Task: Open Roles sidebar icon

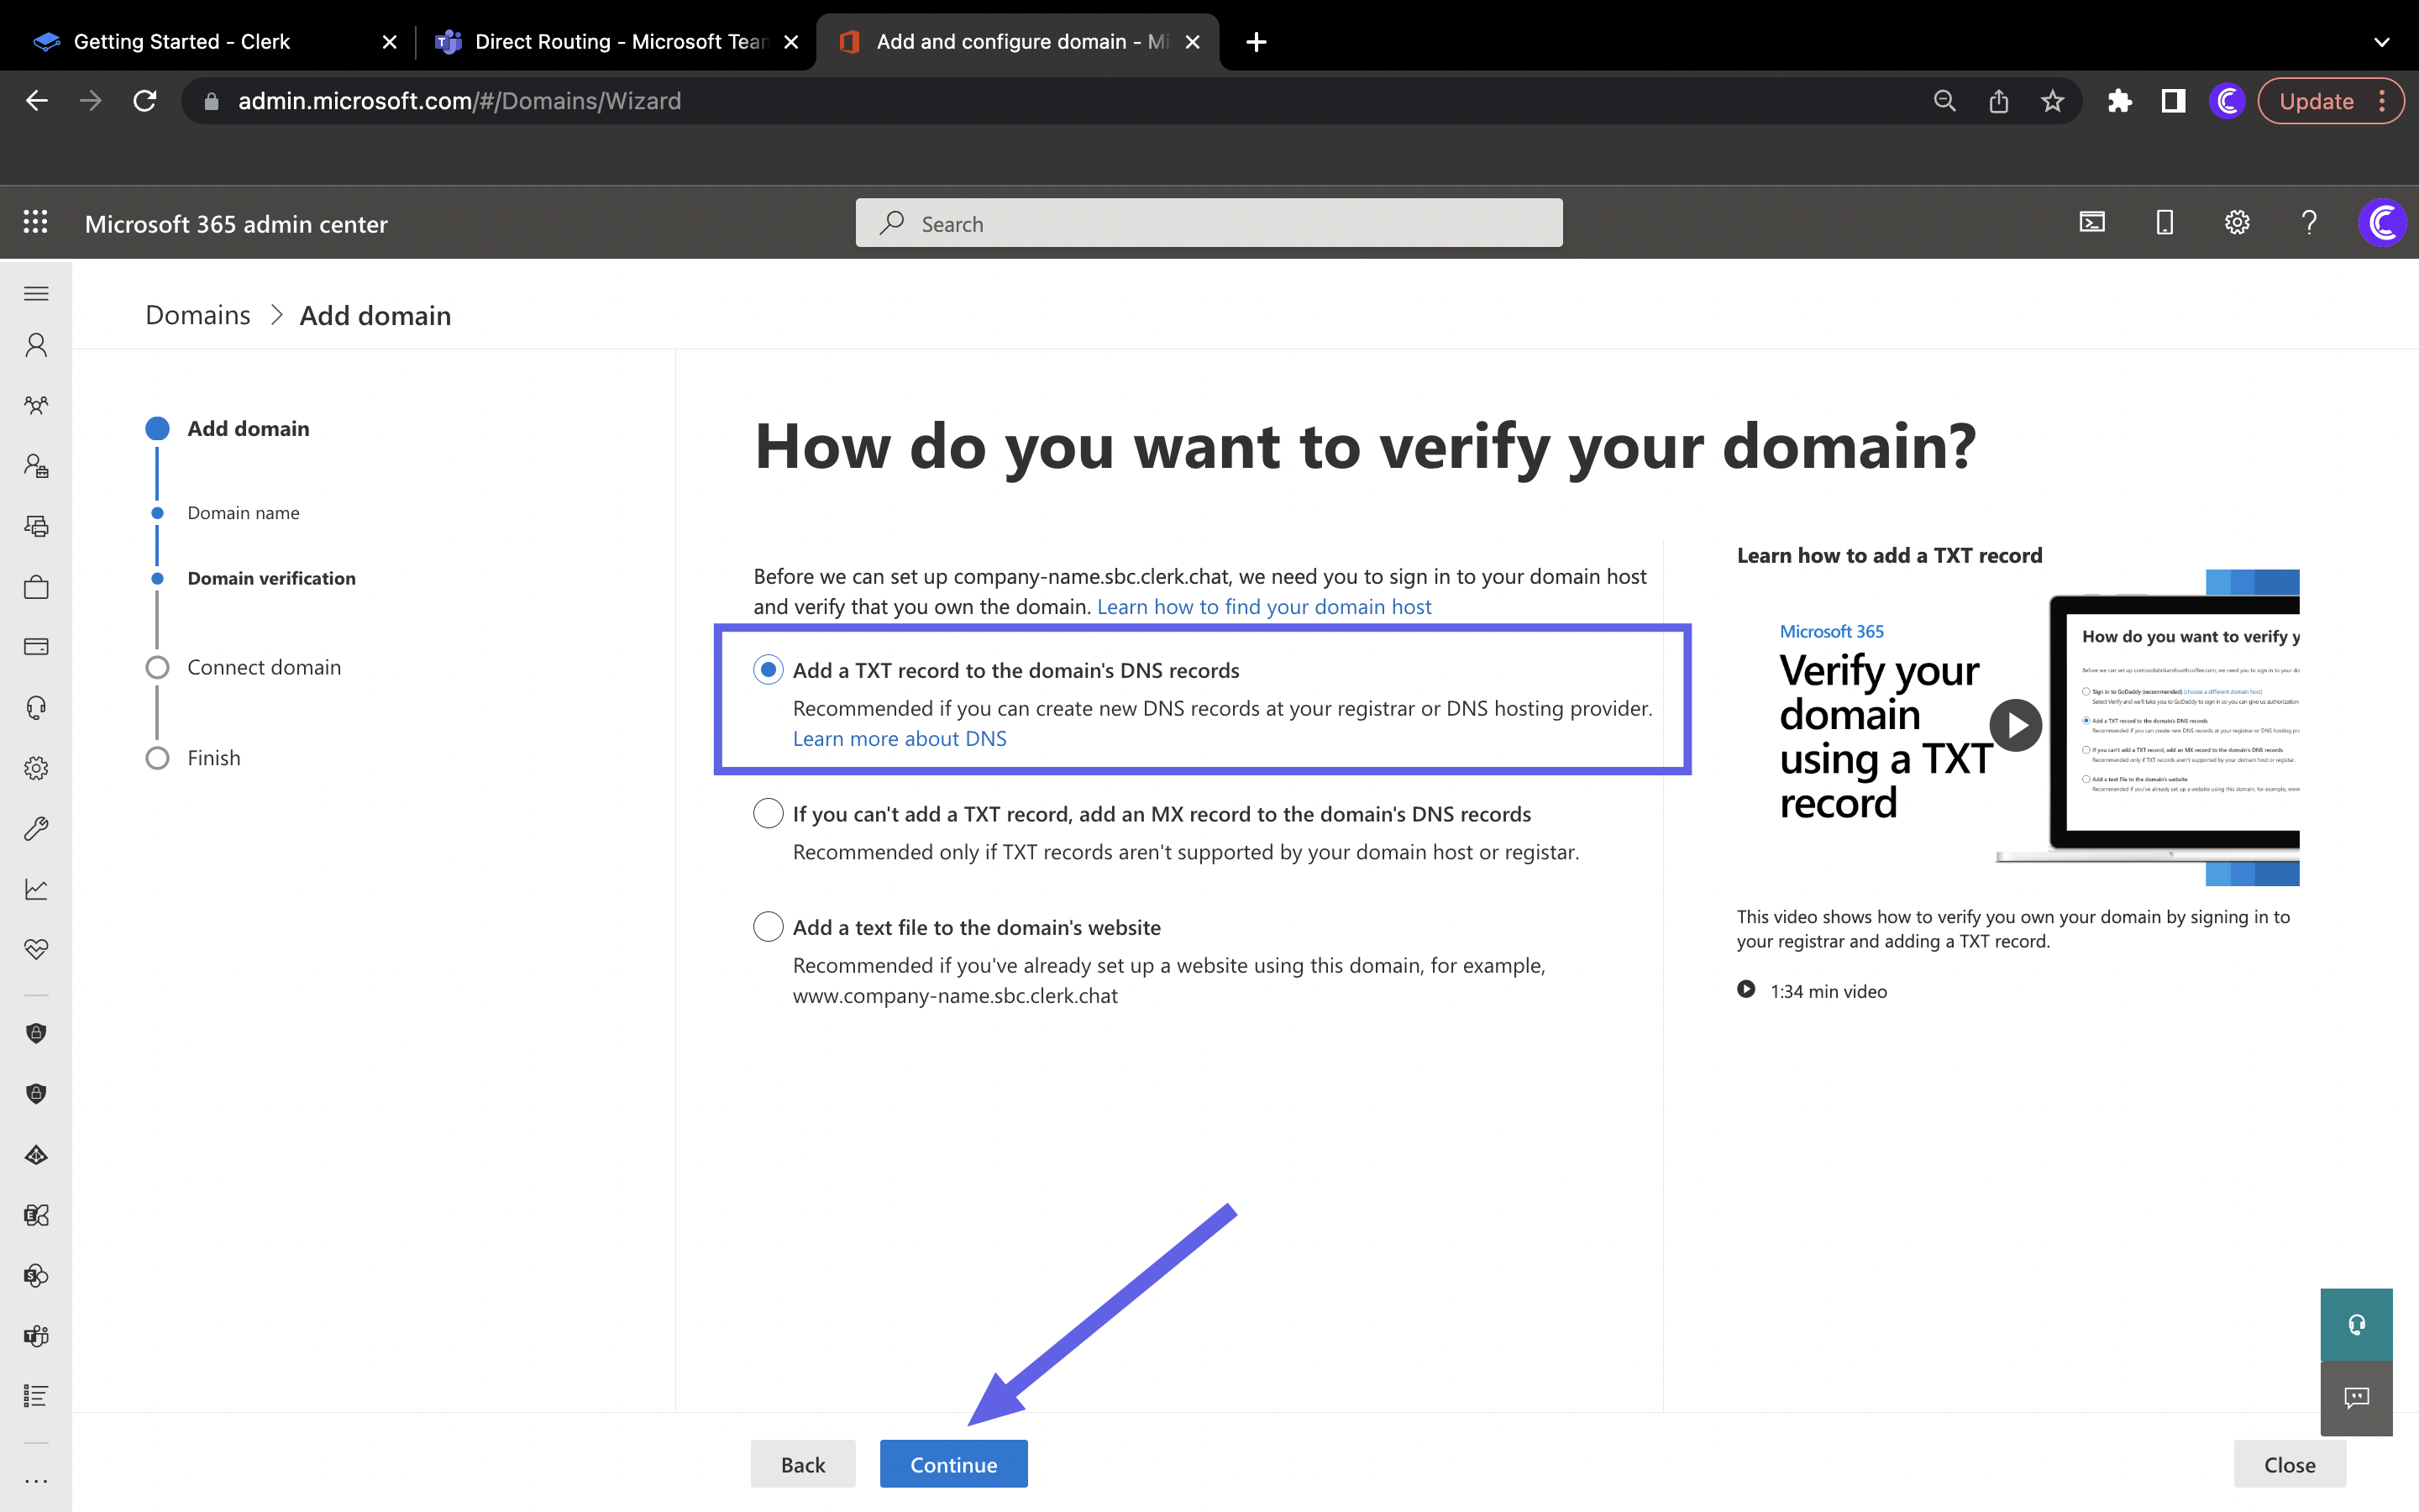Action: click(x=36, y=466)
